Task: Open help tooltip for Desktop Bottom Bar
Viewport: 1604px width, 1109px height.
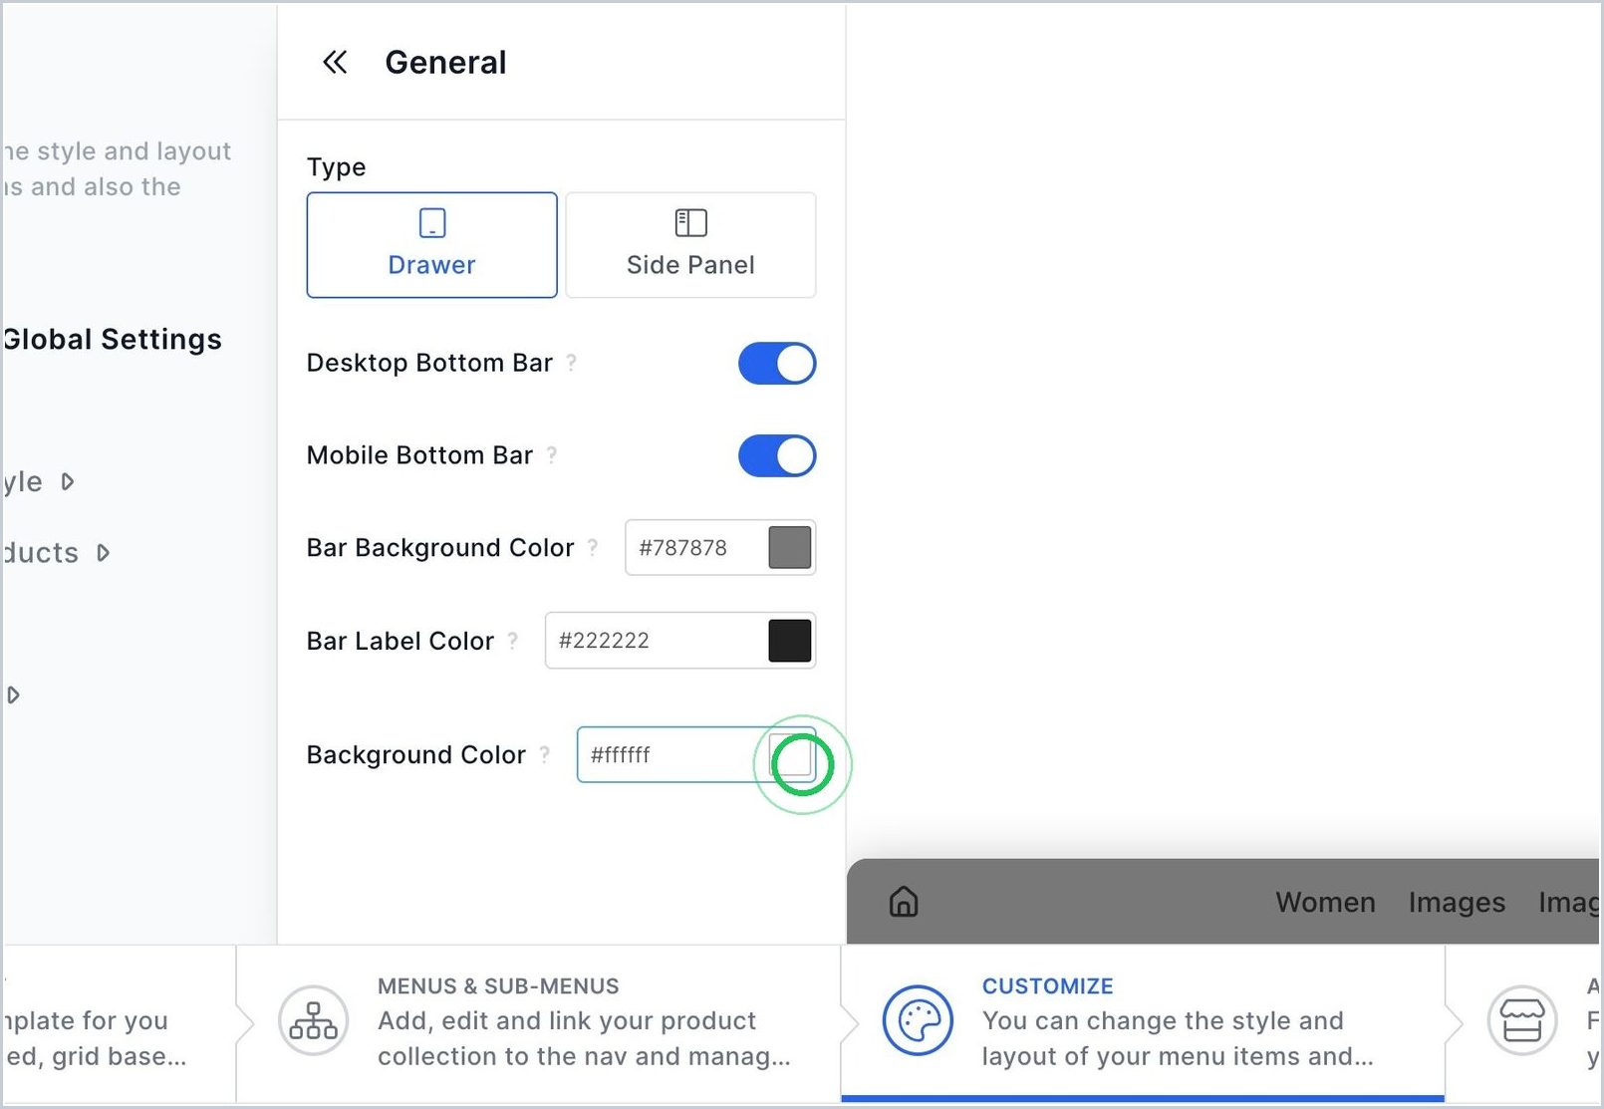Action: (x=572, y=363)
